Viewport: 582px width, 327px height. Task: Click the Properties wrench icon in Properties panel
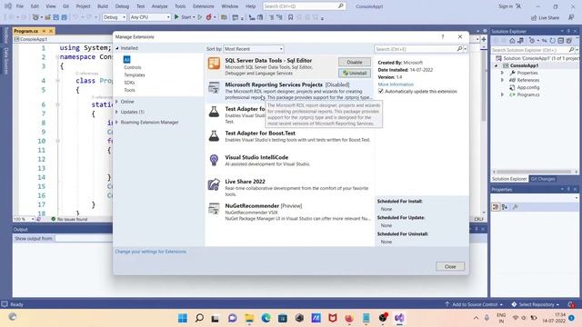click(516, 207)
